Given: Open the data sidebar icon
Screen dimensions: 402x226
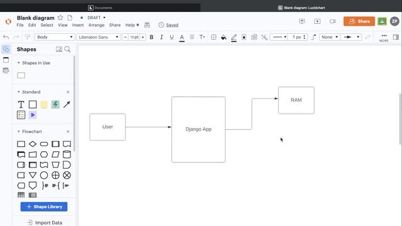Looking at the screenshot, I should coord(6,71).
